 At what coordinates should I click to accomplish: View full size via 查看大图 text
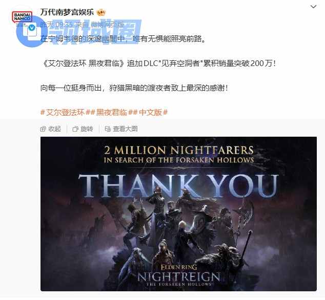pyautogui.click(x=125, y=129)
